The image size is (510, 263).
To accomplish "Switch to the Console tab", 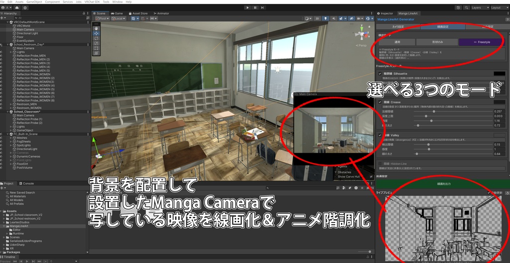I will 26,183.
